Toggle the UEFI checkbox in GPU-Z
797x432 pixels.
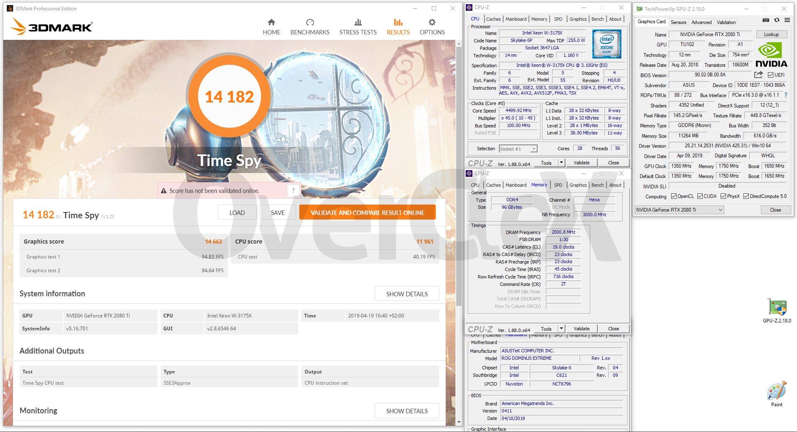click(x=770, y=75)
